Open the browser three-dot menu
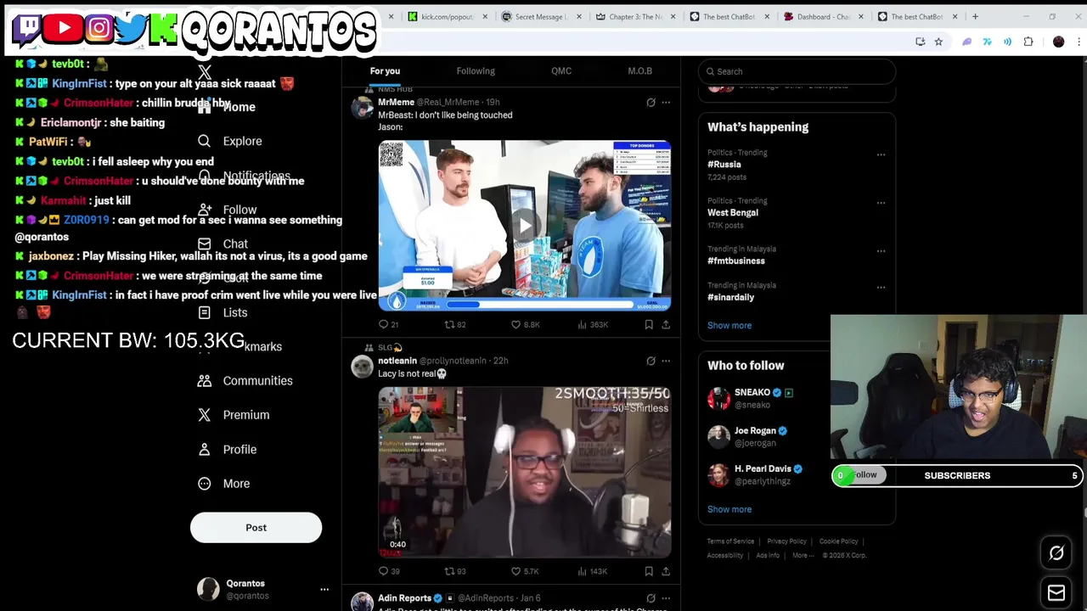1087x611 pixels. (x=1079, y=42)
